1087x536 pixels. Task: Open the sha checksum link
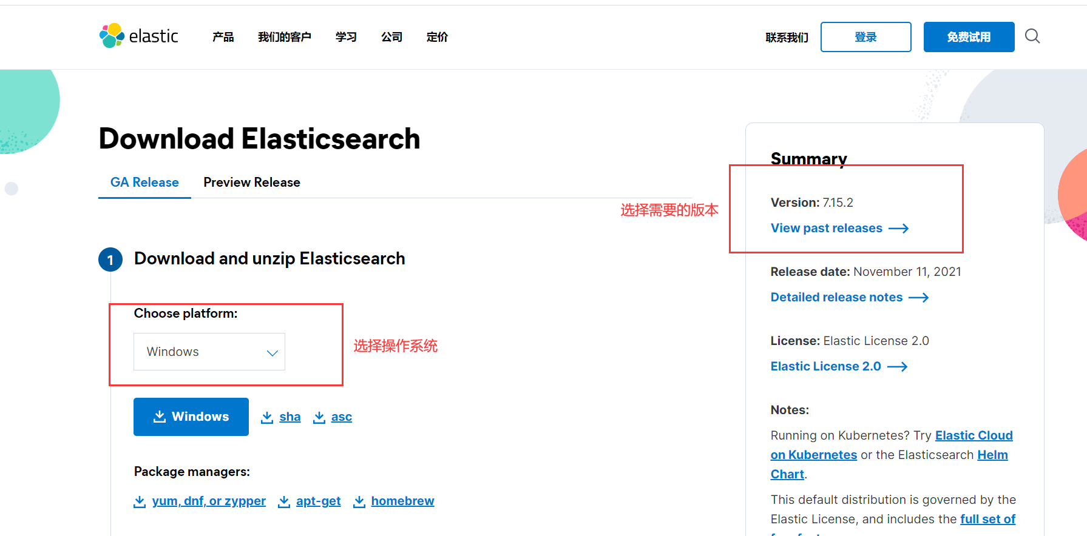[290, 417]
